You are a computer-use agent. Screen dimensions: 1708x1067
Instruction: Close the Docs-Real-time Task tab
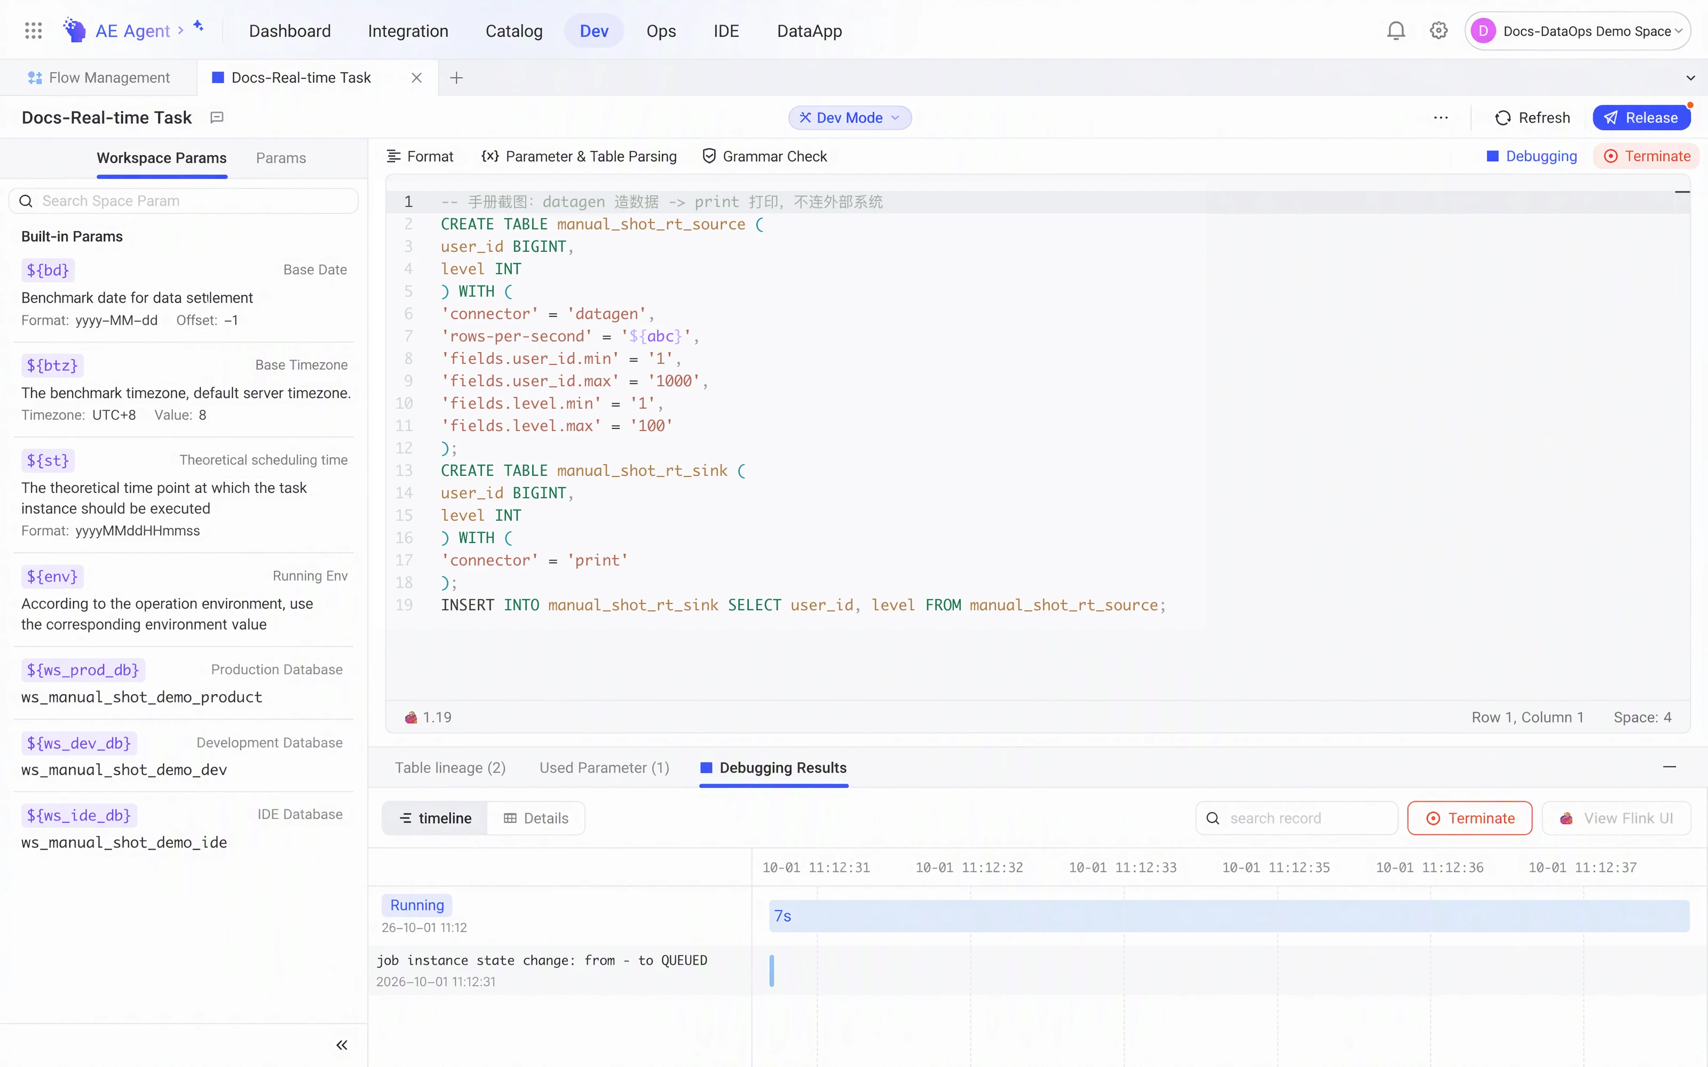(x=416, y=78)
